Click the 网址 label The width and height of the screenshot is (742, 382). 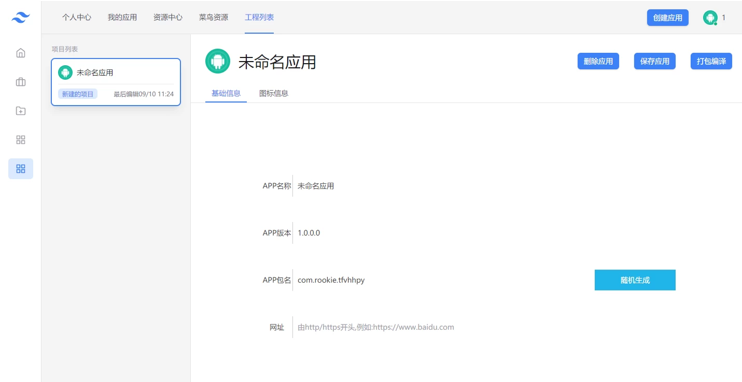coord(277,327)
